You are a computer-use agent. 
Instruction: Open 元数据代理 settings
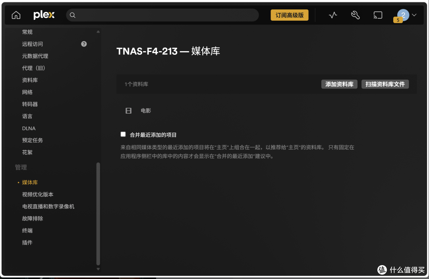pos(35,56)
